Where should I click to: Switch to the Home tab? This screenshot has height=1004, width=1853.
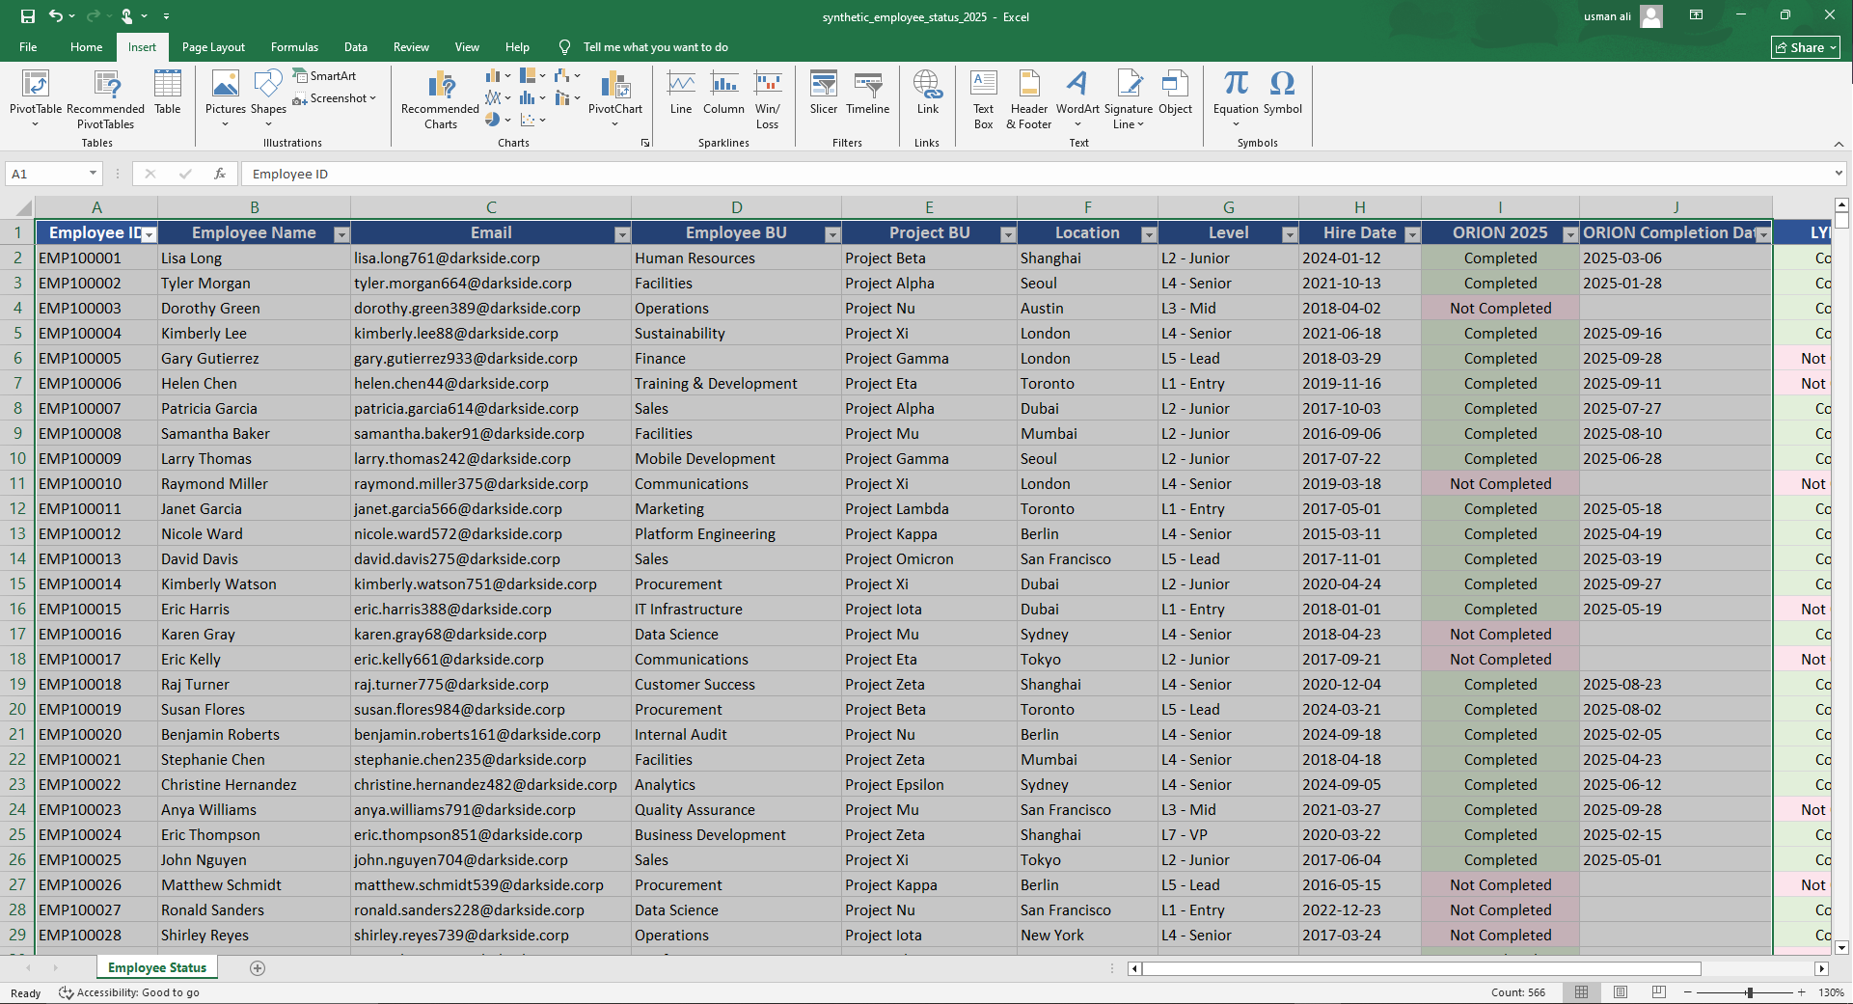[x=86, y=46]
